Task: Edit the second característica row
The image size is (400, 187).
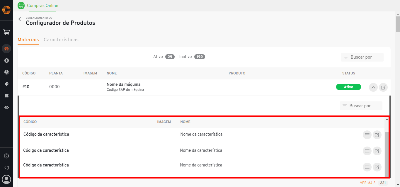Action: click(377, 151)
